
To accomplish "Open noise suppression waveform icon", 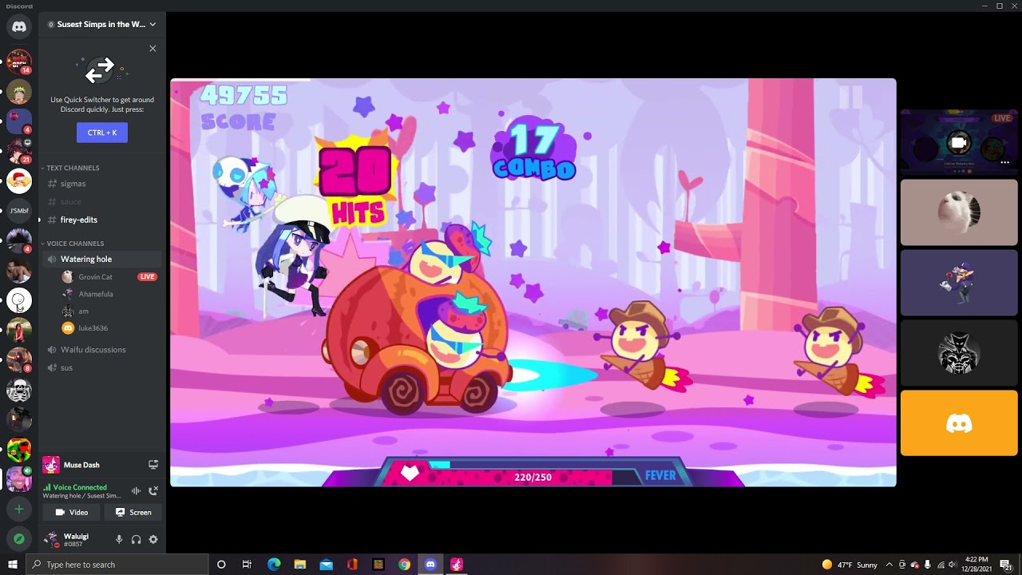I will click(x=136, y=490).
